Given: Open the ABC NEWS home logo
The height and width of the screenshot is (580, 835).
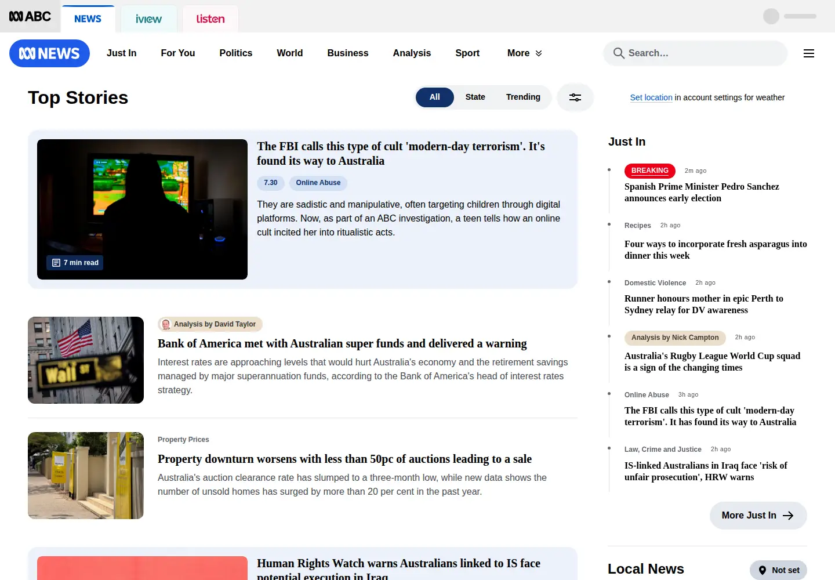Looking at the screenshot, I should [49, 53].
